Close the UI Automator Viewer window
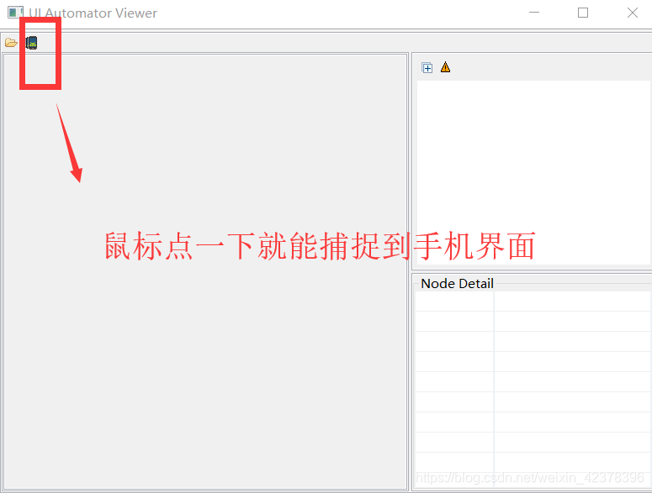Image resolution: width=652 pixels, height=493 pixels. 633,13
